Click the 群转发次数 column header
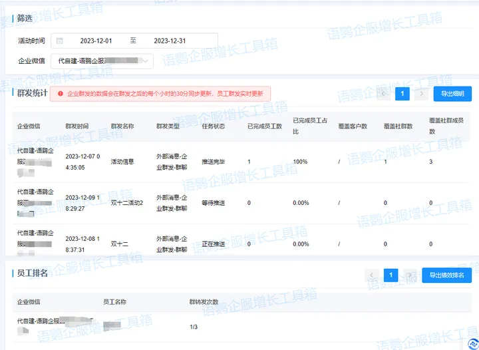Image resolution: width=479 pixels, height=350 pixels. [x=204, y=302]
